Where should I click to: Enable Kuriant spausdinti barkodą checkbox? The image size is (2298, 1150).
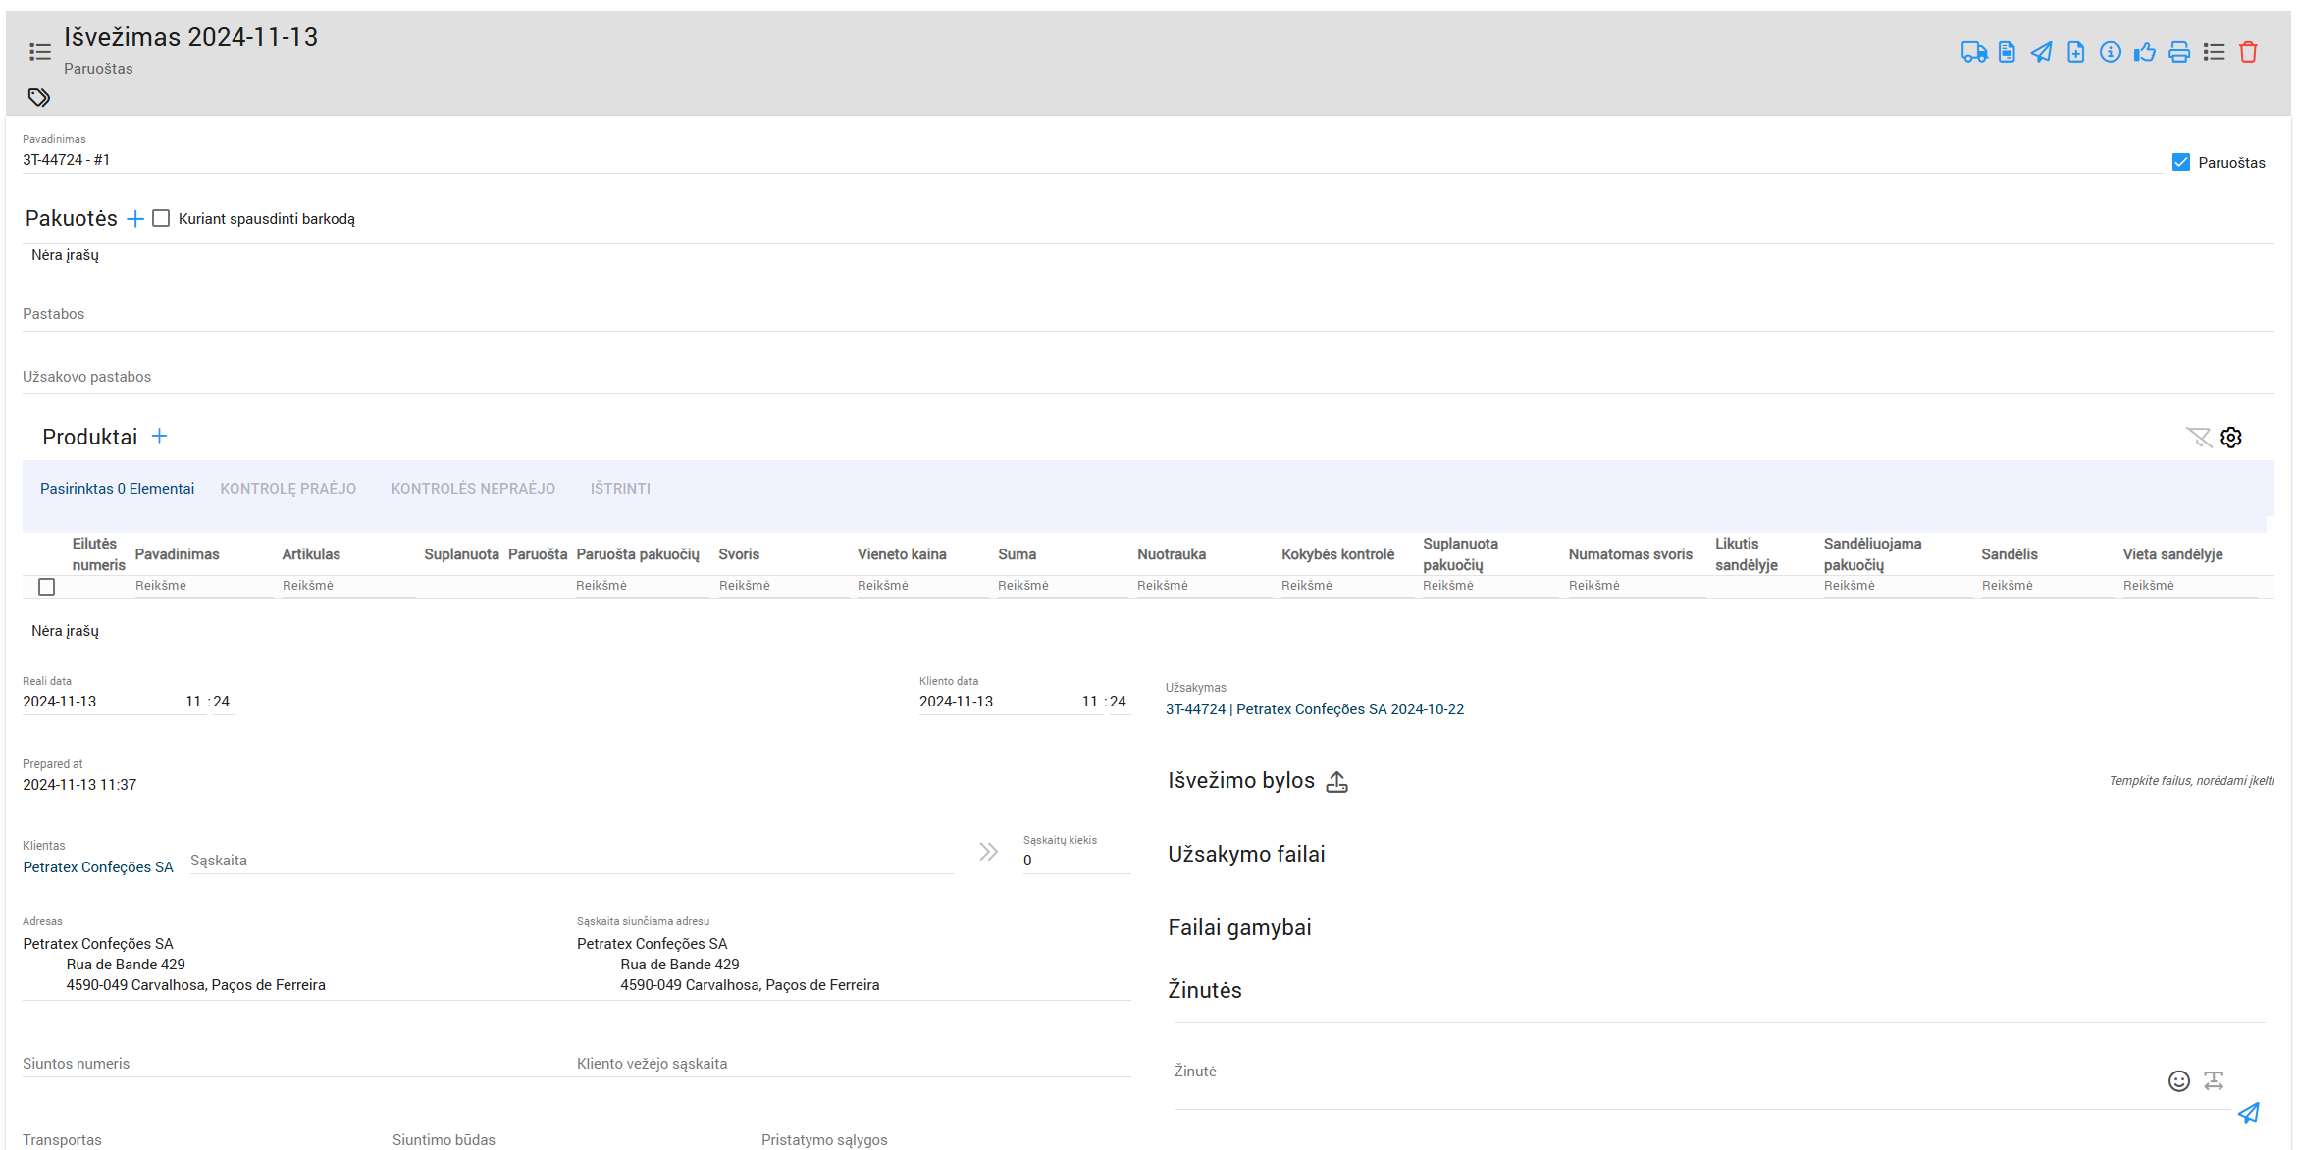coord(161,219)
